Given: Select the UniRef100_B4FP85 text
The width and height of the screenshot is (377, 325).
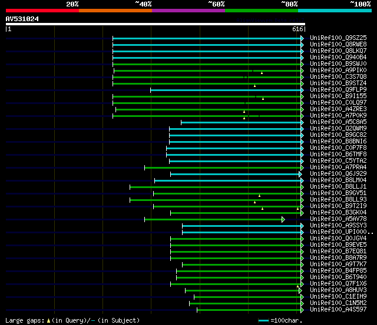Looking at the screenshot, I should tap(338, 271).
